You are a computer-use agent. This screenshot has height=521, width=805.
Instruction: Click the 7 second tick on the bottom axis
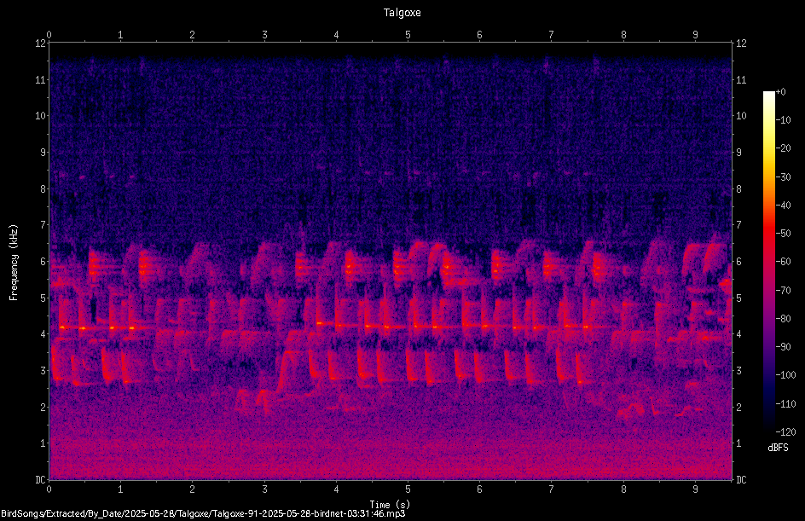pos(552,489)
